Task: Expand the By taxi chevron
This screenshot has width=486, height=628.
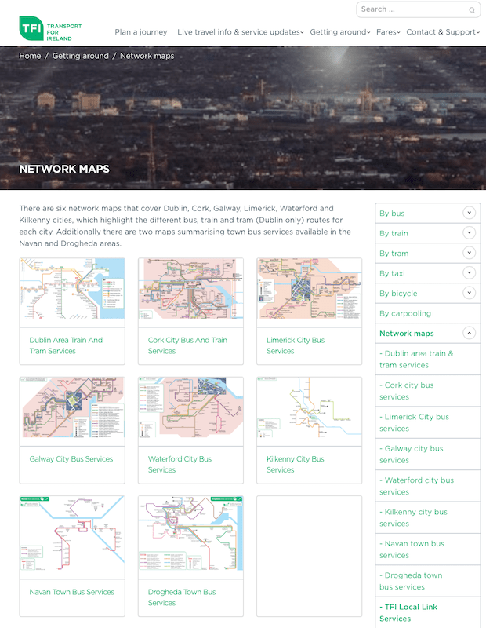Action: [469, 273]
